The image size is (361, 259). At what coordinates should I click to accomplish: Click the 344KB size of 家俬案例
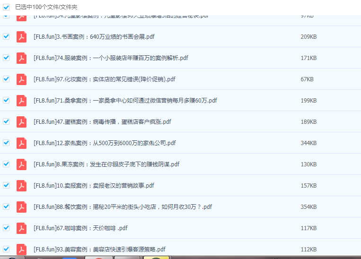tap(308, 143)
